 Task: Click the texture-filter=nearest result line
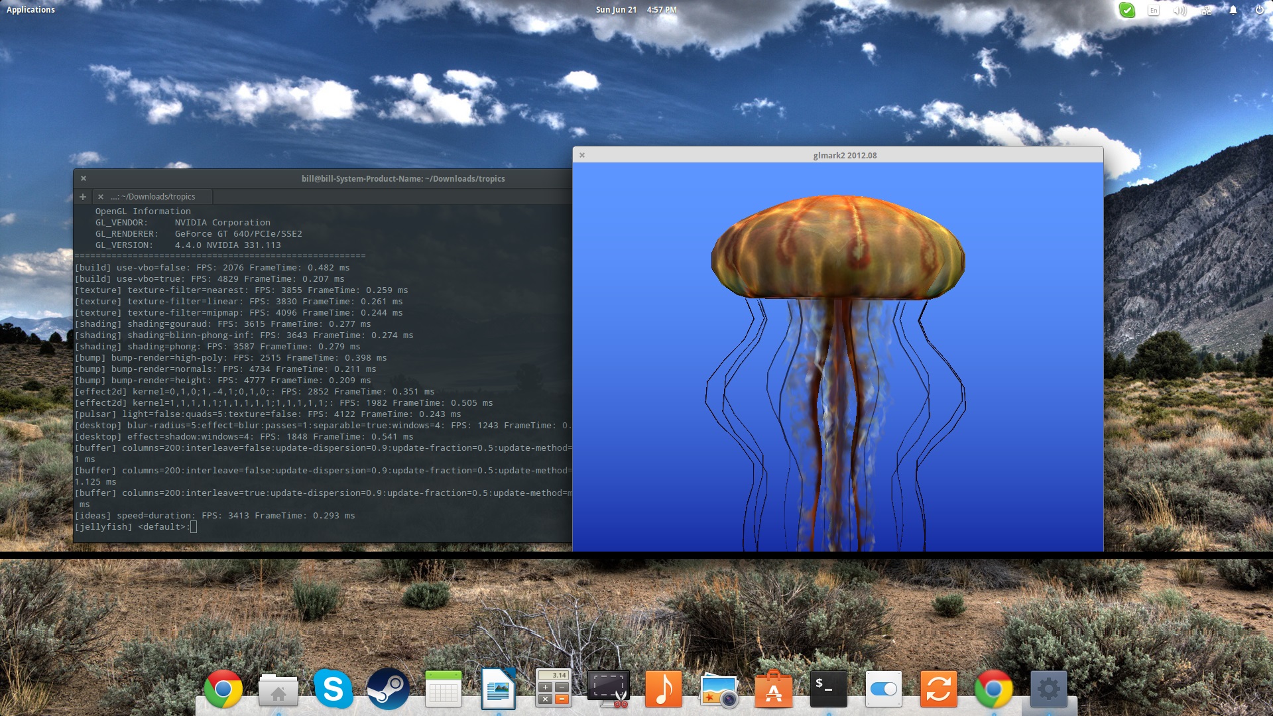click(241, 290)
